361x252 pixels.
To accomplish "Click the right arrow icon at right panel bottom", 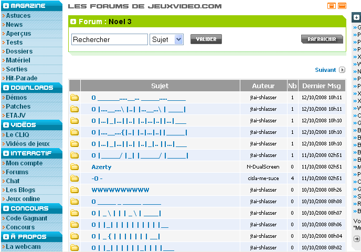I will click(x=356, y=239).
